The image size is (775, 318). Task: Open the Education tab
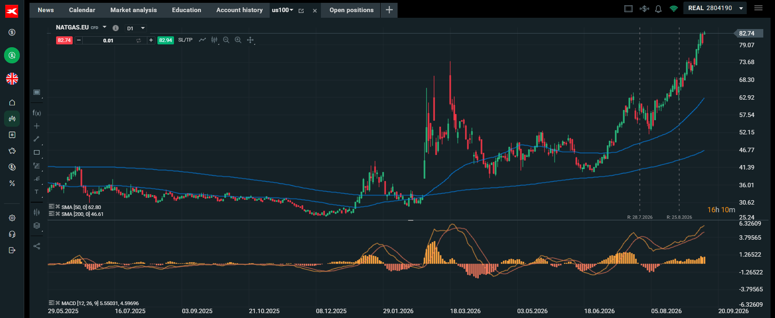point(186,10)
